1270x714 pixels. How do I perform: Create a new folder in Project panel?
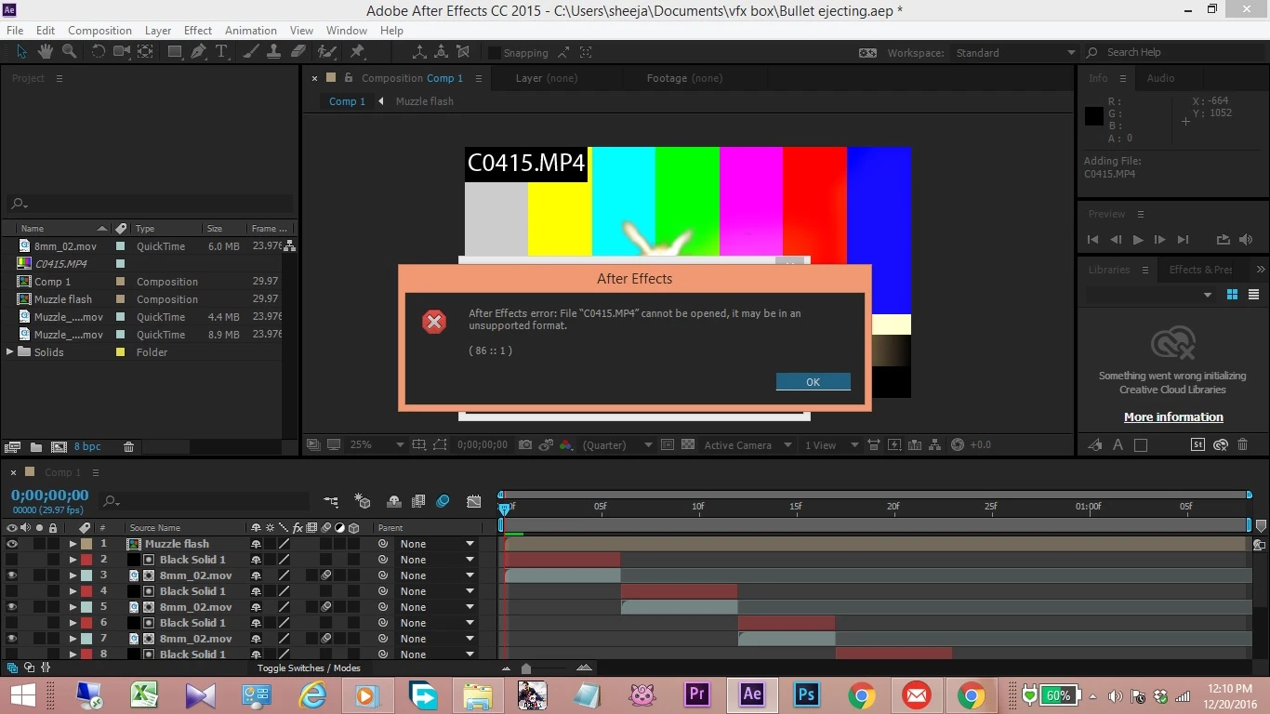pos(36,447)
